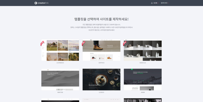Select the JAVAN template thumbnail
The image size is (203, 102).
pos(143,80)
